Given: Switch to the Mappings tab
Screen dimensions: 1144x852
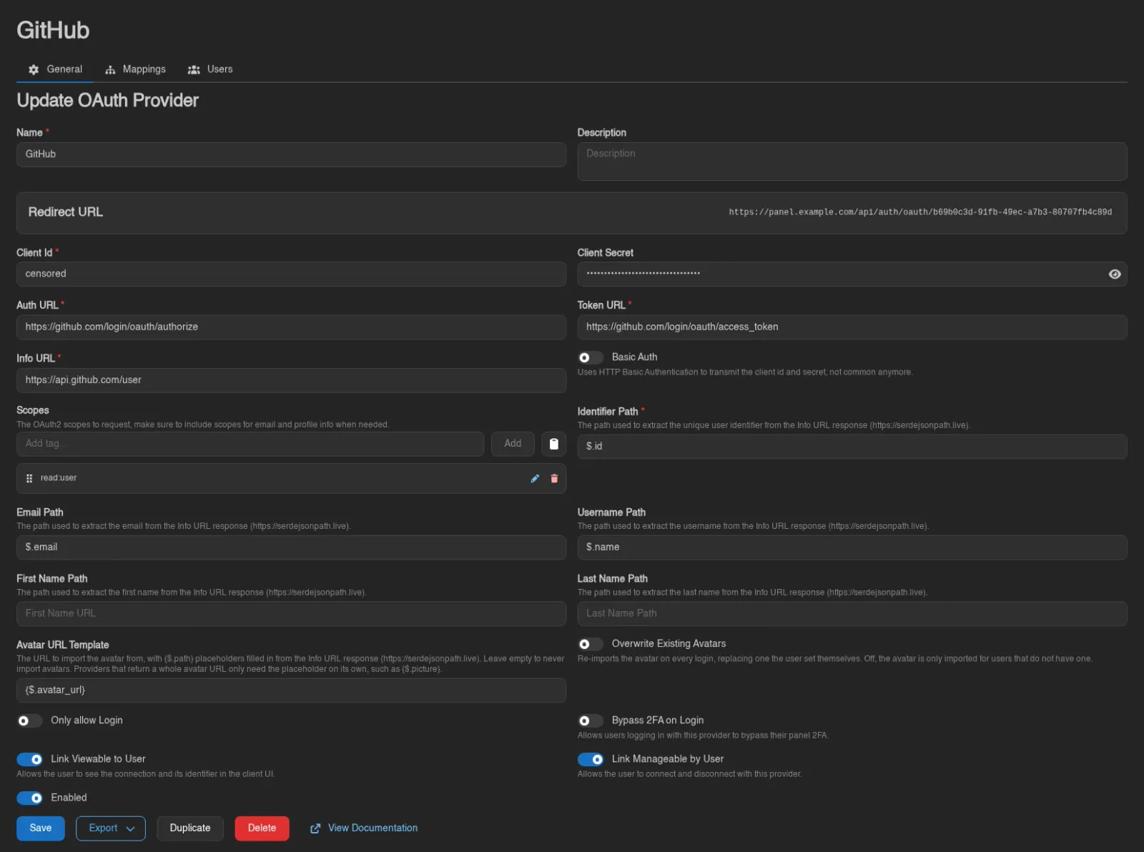Looking at the screenshot, I should coord(135,69).
